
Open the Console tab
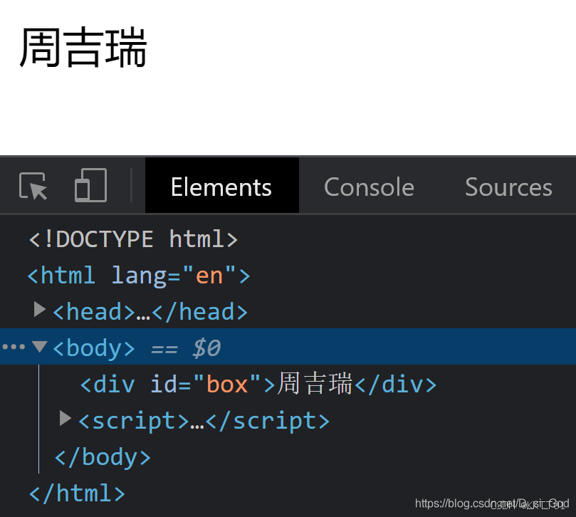(369, 187)
